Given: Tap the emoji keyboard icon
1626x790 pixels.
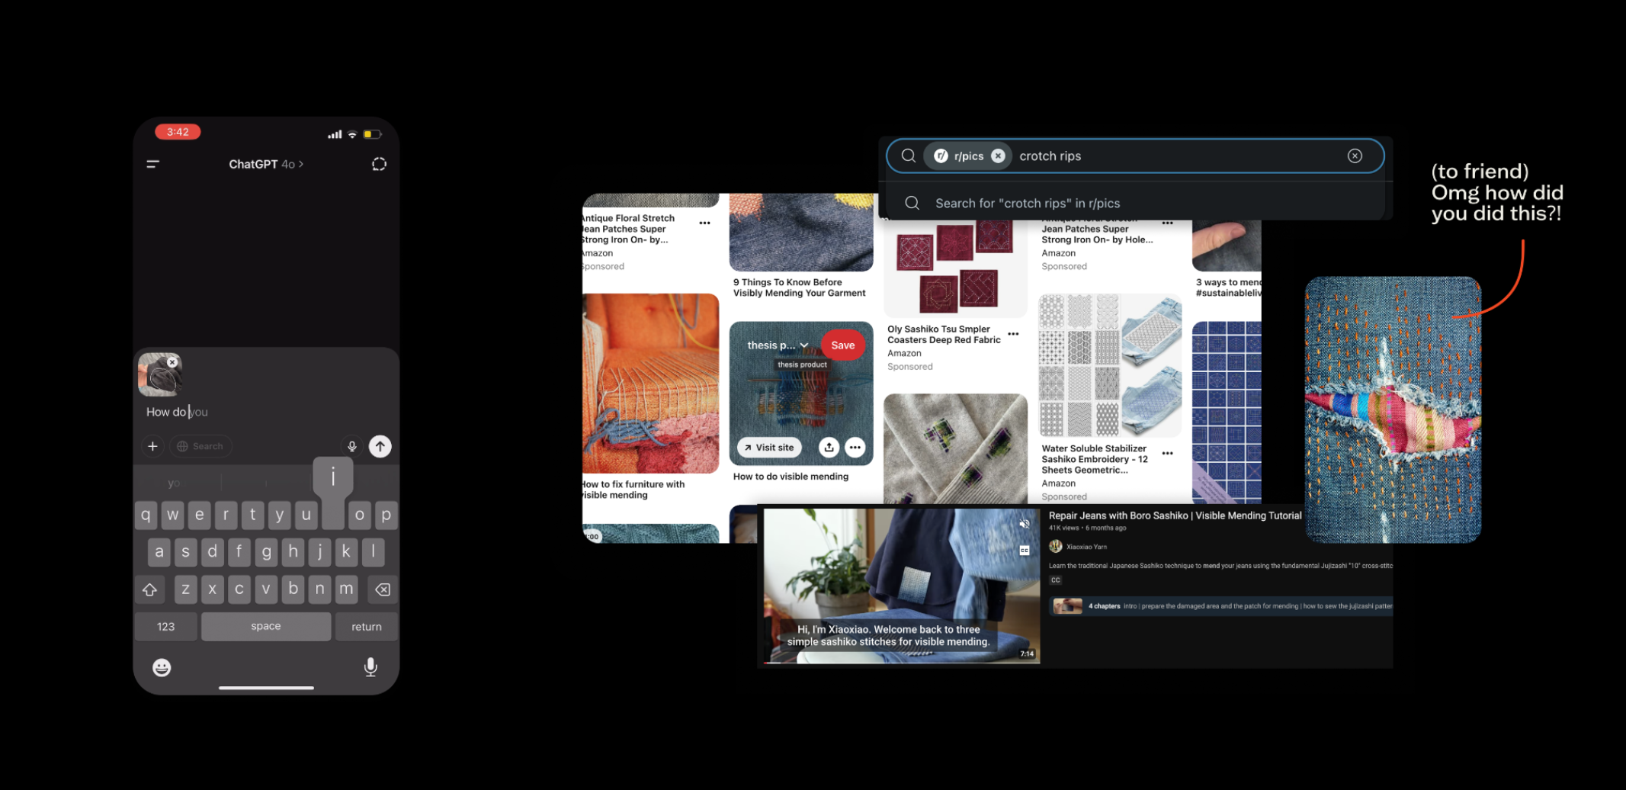Looking at the screenshot, I should 162,667.
